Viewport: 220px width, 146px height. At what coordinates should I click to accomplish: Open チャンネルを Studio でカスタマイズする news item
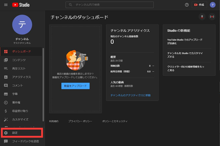click(x=185, y=55)
